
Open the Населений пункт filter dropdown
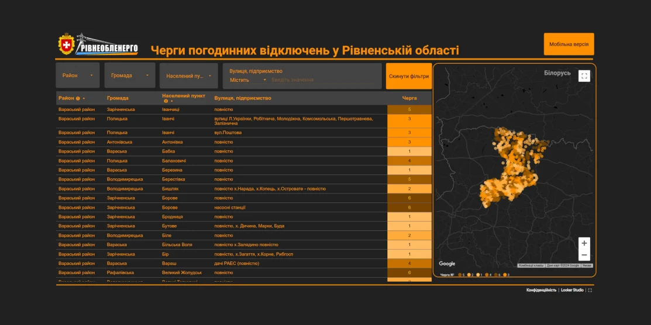coord(188,75)
